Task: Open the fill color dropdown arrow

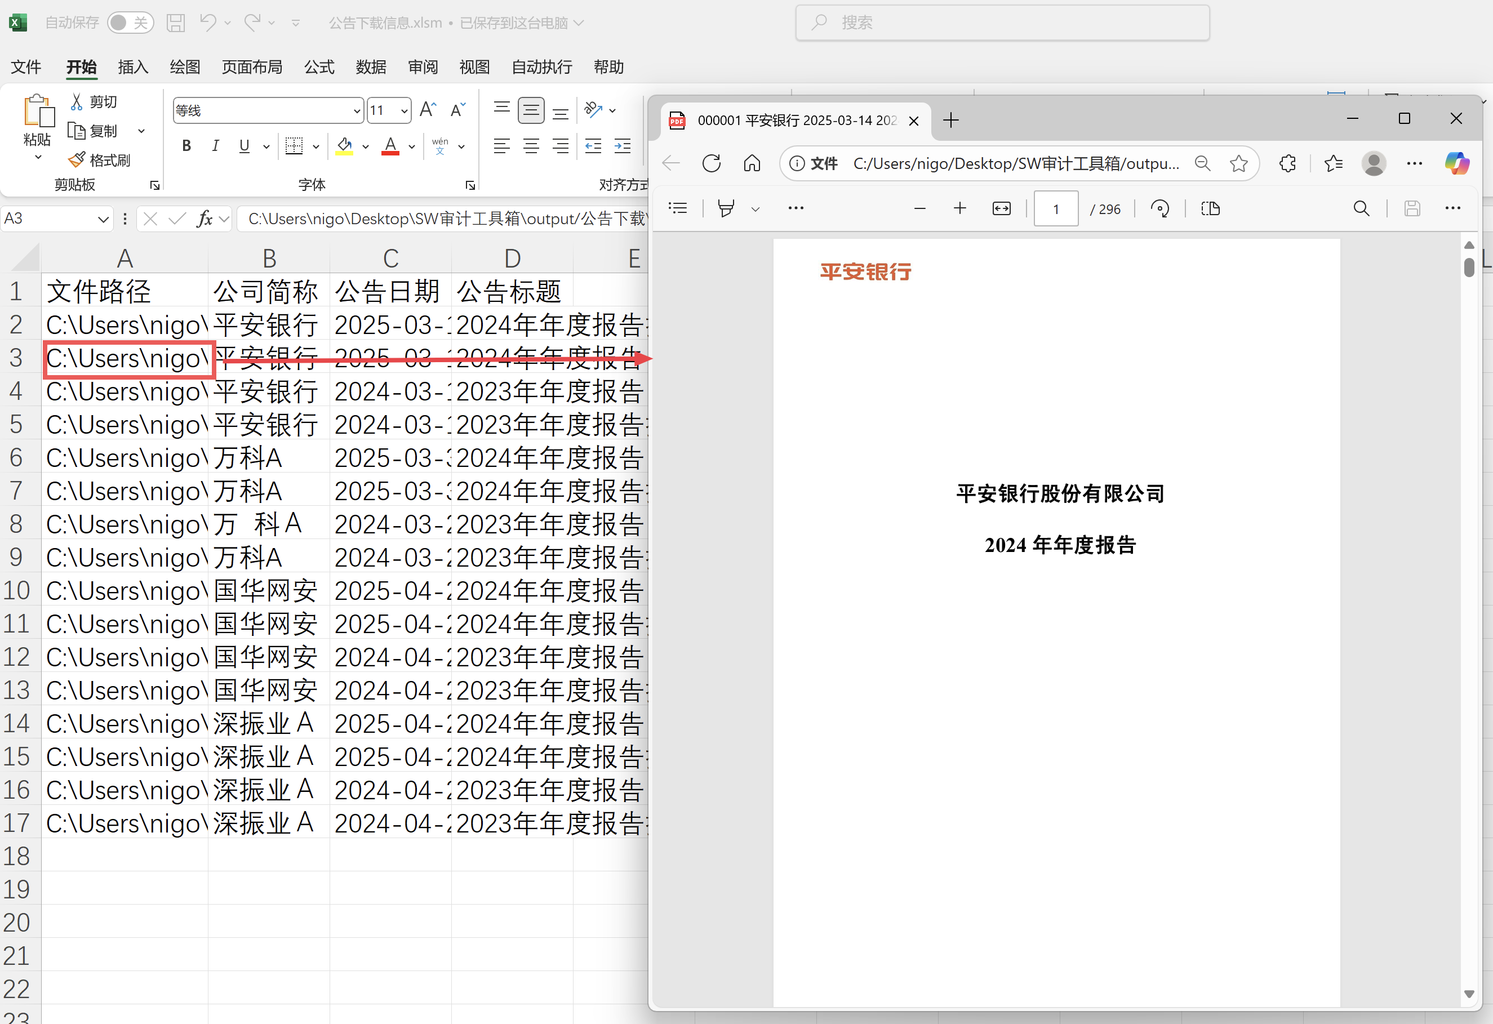Action: click(366, 146)
